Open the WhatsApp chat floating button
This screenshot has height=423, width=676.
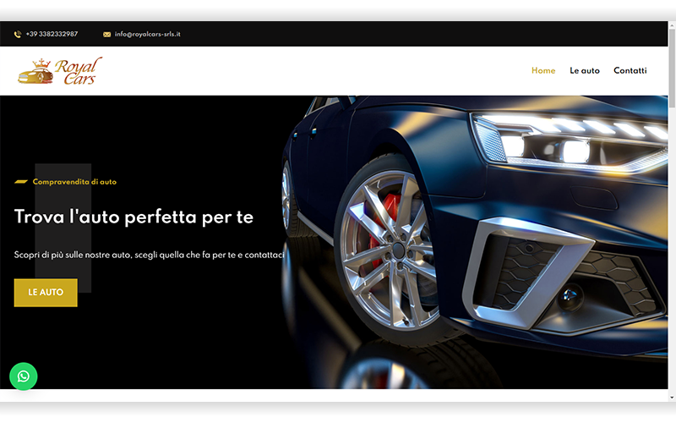[x=24, y=376]
